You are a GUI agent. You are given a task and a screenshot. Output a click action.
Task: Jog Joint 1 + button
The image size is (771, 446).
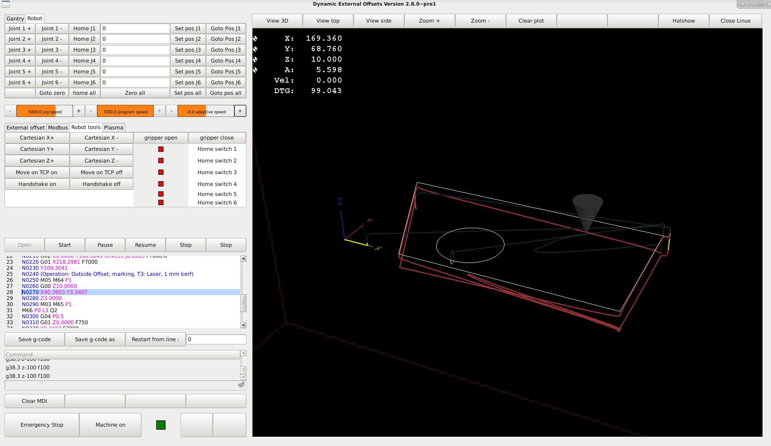point(20,28)
